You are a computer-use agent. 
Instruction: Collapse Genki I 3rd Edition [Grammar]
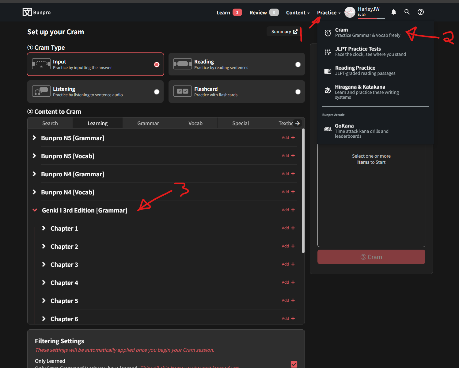[x=35, y=210]
